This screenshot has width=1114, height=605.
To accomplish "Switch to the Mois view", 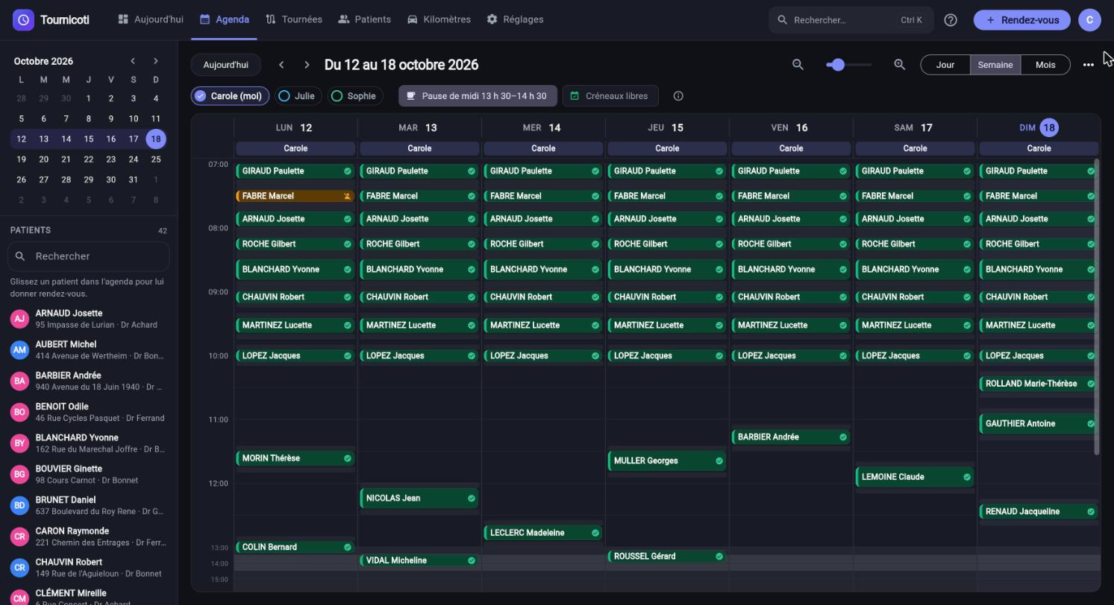I will pos(1045,65).
